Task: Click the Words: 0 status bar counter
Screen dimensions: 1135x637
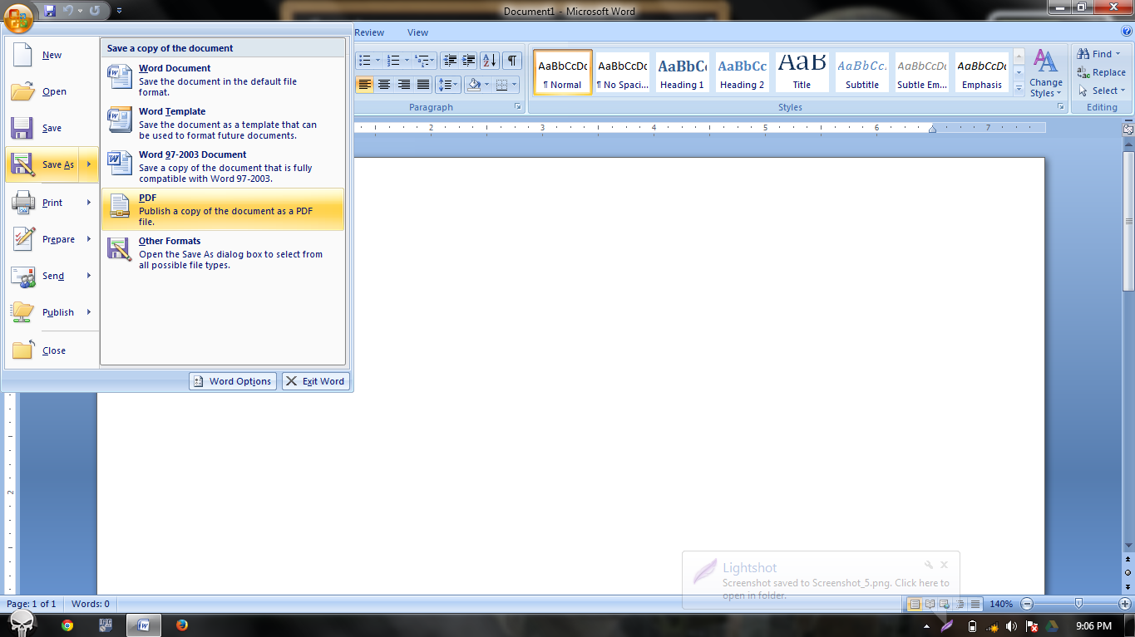Action: coord(91,604)
